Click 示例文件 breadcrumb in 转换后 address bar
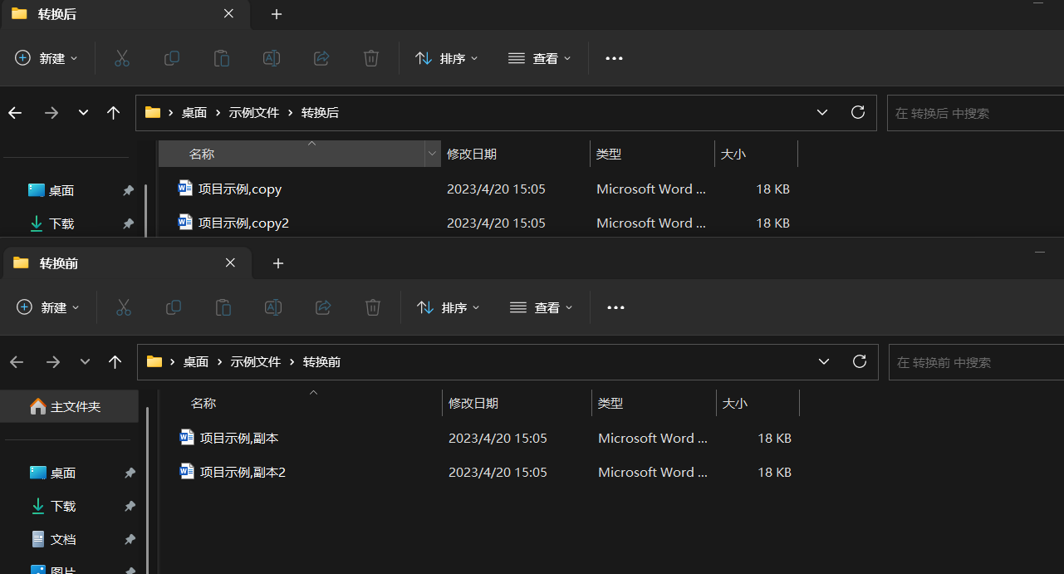The height and width of the screenshot is (574, 1064). [x=254, y=113]
